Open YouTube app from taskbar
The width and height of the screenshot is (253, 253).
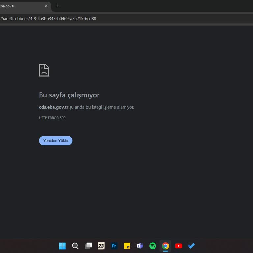tap(178, 246)
